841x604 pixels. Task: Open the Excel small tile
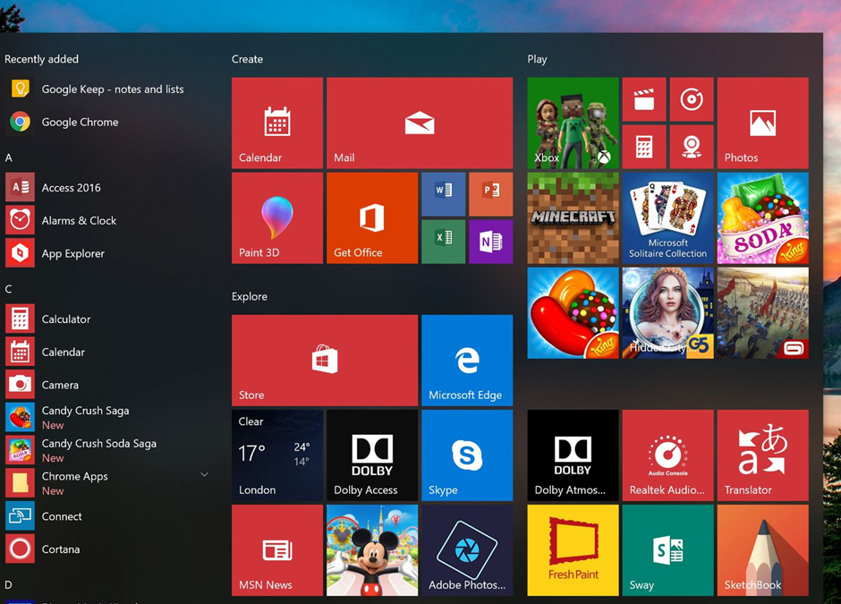click(x=443, y=242)
